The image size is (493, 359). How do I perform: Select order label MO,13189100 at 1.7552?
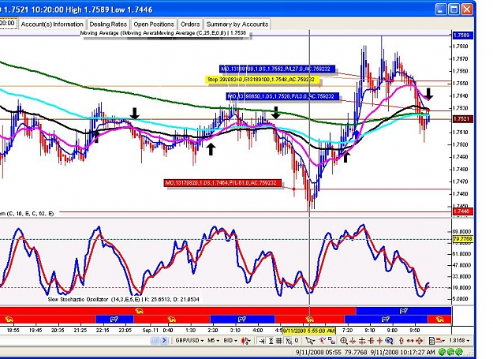pyautogui.click(x=278, y=69)
